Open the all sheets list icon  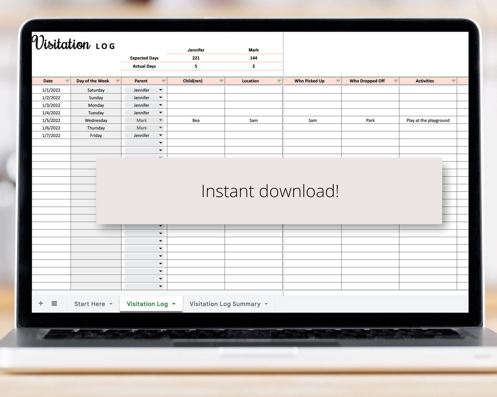point(54,303)
